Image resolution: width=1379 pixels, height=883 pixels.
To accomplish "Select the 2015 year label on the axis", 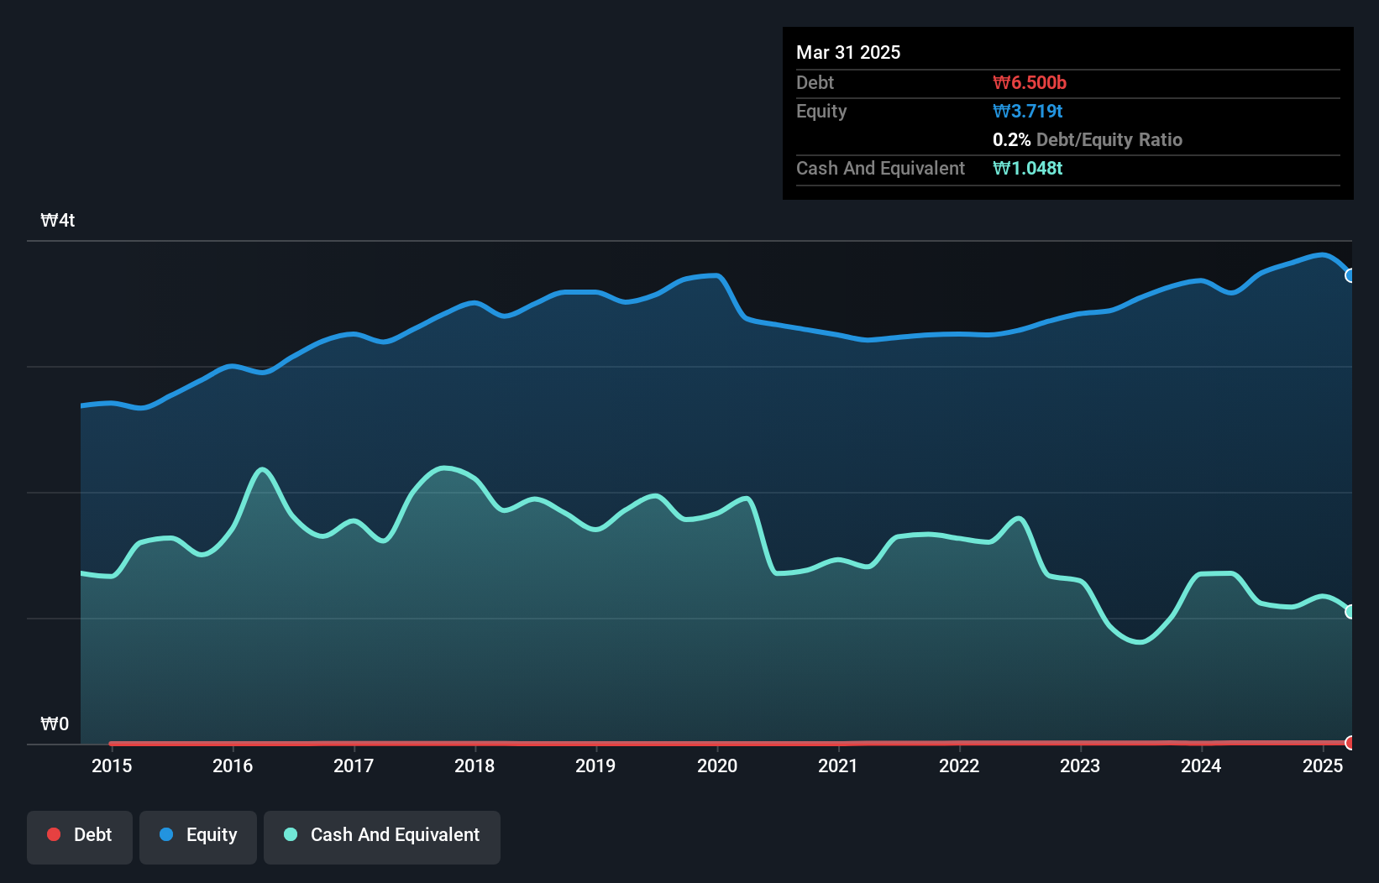I will click(113, 766).
